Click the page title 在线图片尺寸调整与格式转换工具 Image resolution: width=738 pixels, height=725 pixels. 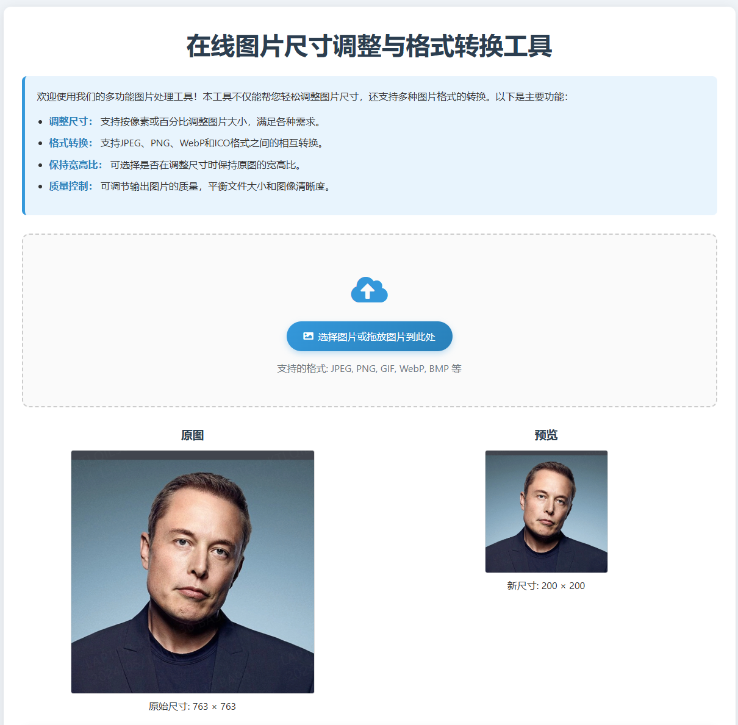coord(369,46)
